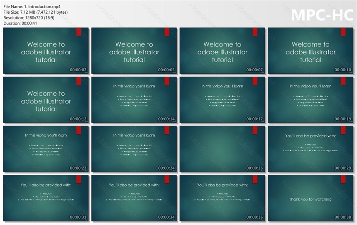Select the thumbnail stamped 00:00:19

point(311,100)
